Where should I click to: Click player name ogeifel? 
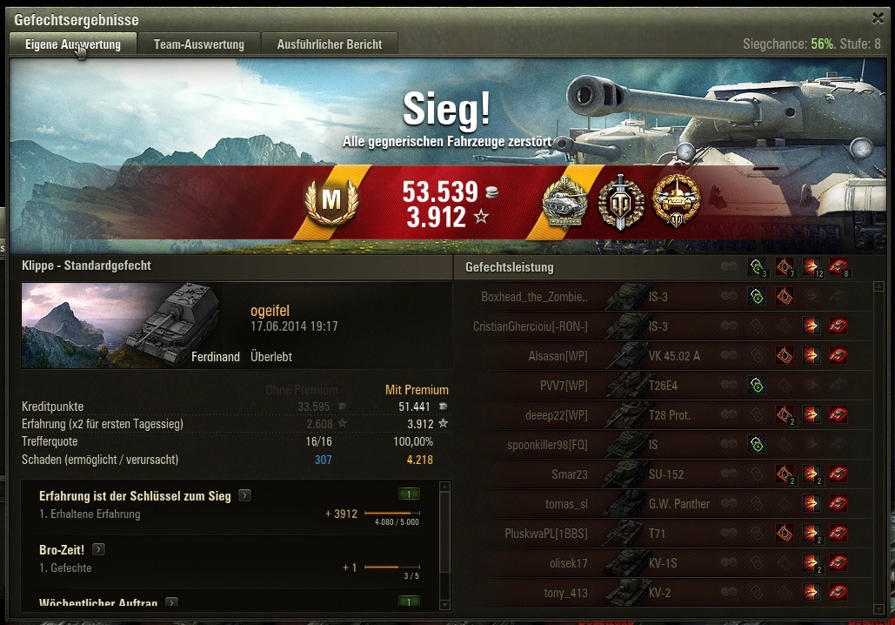(x=270, y=311)
